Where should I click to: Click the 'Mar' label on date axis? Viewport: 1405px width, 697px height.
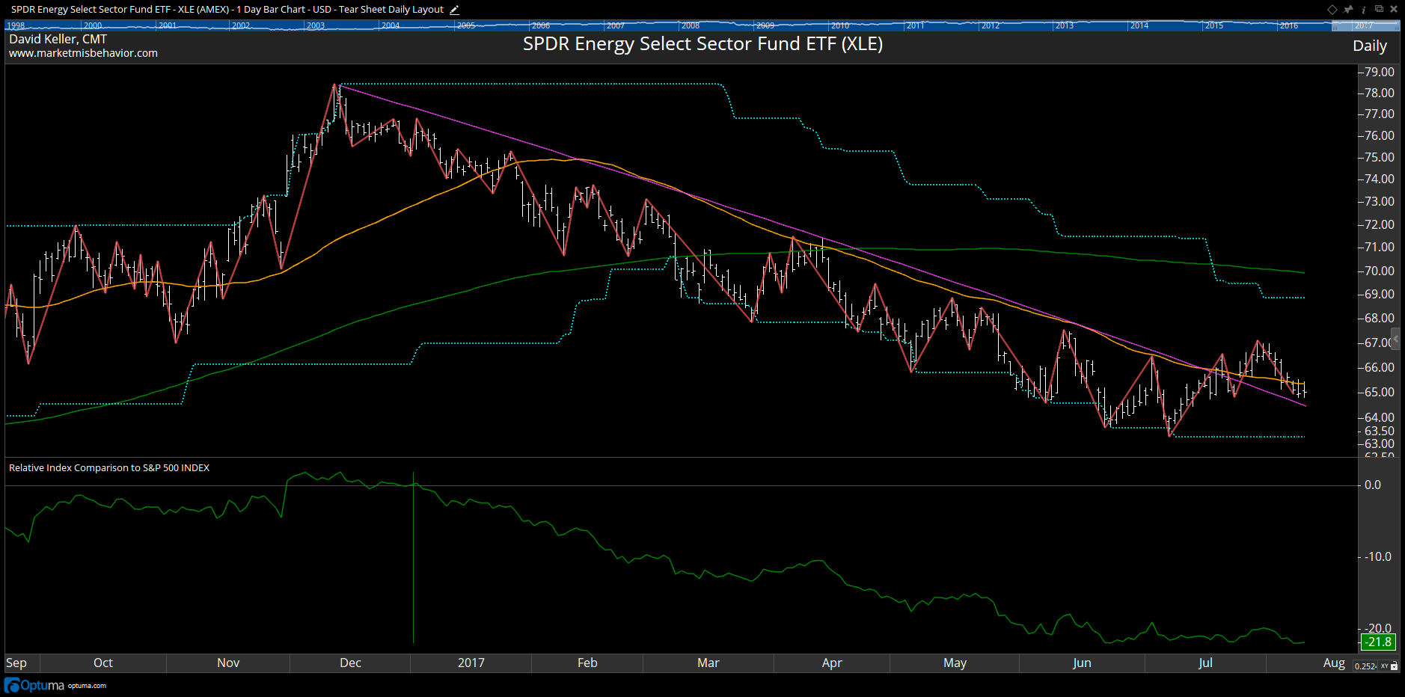[x=708, y=663]
